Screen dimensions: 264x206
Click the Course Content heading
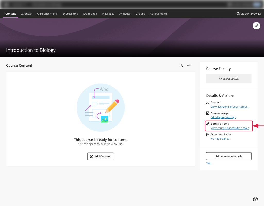pyautogui.click(x=19, y=65)
